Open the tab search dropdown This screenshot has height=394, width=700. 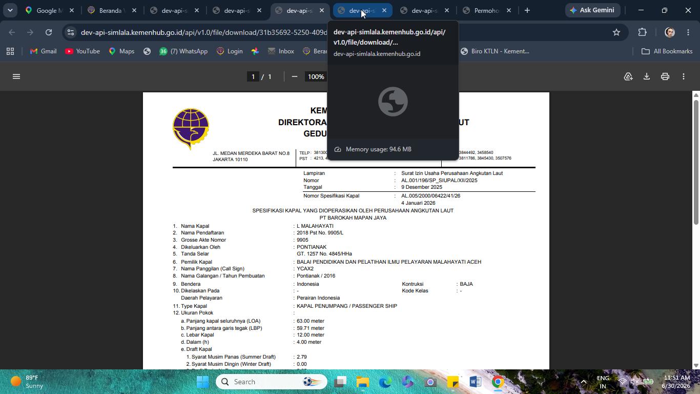10,10
